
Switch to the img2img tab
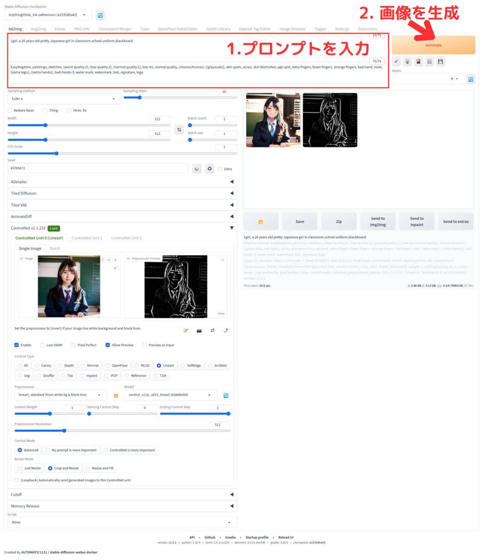[38, 29]
